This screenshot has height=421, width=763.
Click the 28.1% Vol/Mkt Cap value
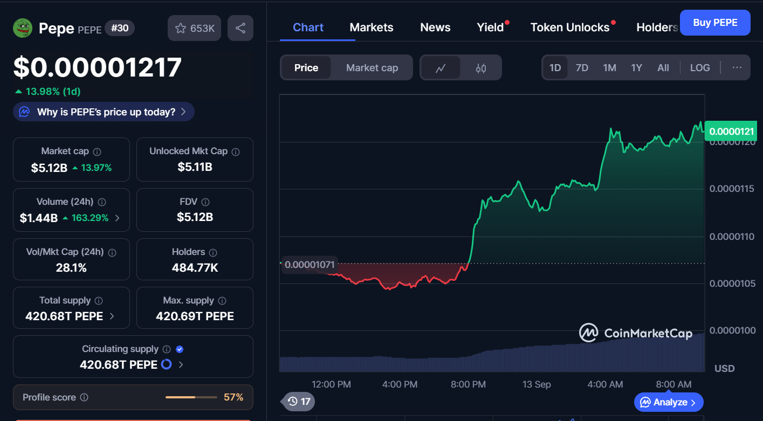[x=71, y=268]
